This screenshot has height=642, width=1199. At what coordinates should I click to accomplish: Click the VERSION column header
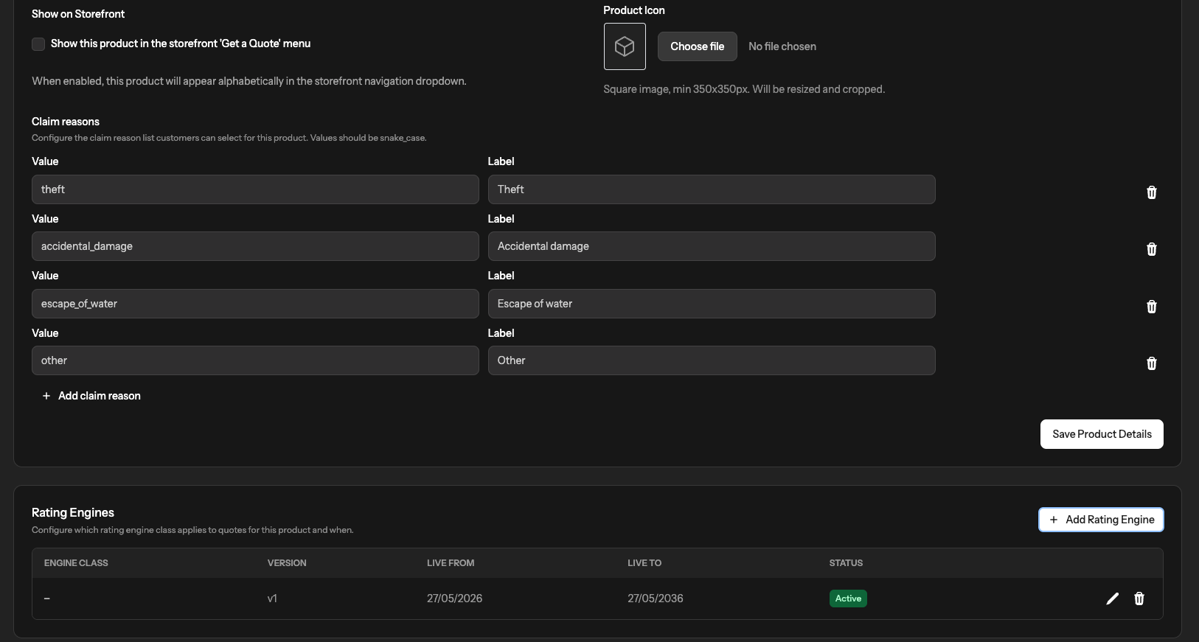[x=287, y=563]
